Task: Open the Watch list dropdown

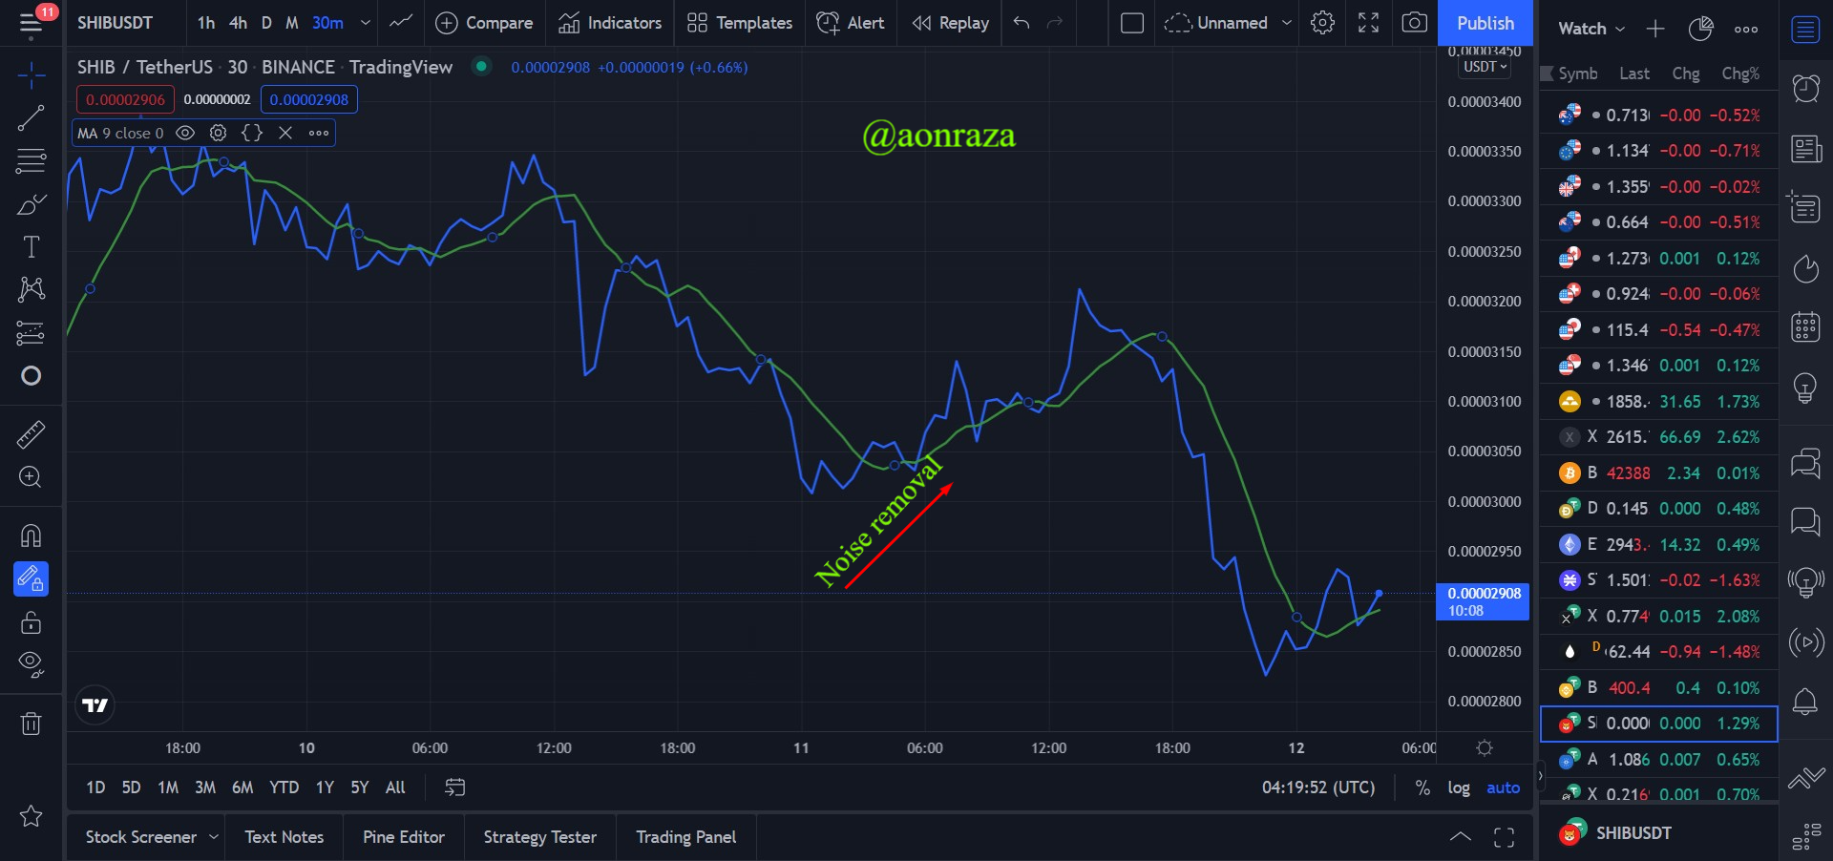Action: tap(1591, 29)
